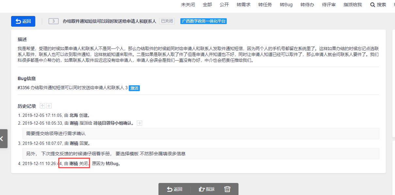Viewport: 395px width, 195px height.
Task: Open the 全部 tab
Action: (207, 5)
